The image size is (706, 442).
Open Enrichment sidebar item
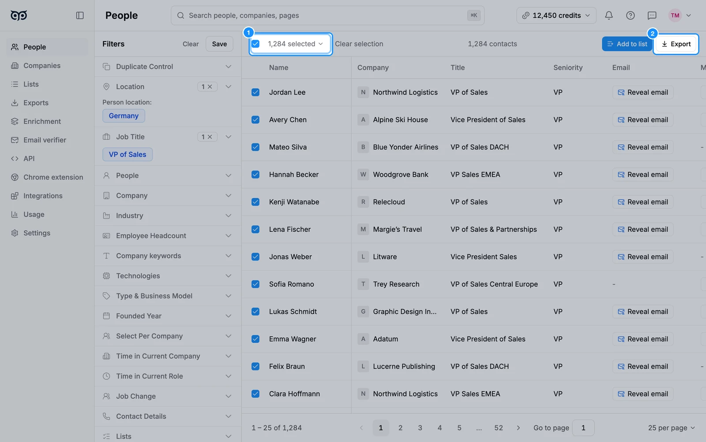tap(47, 121)
